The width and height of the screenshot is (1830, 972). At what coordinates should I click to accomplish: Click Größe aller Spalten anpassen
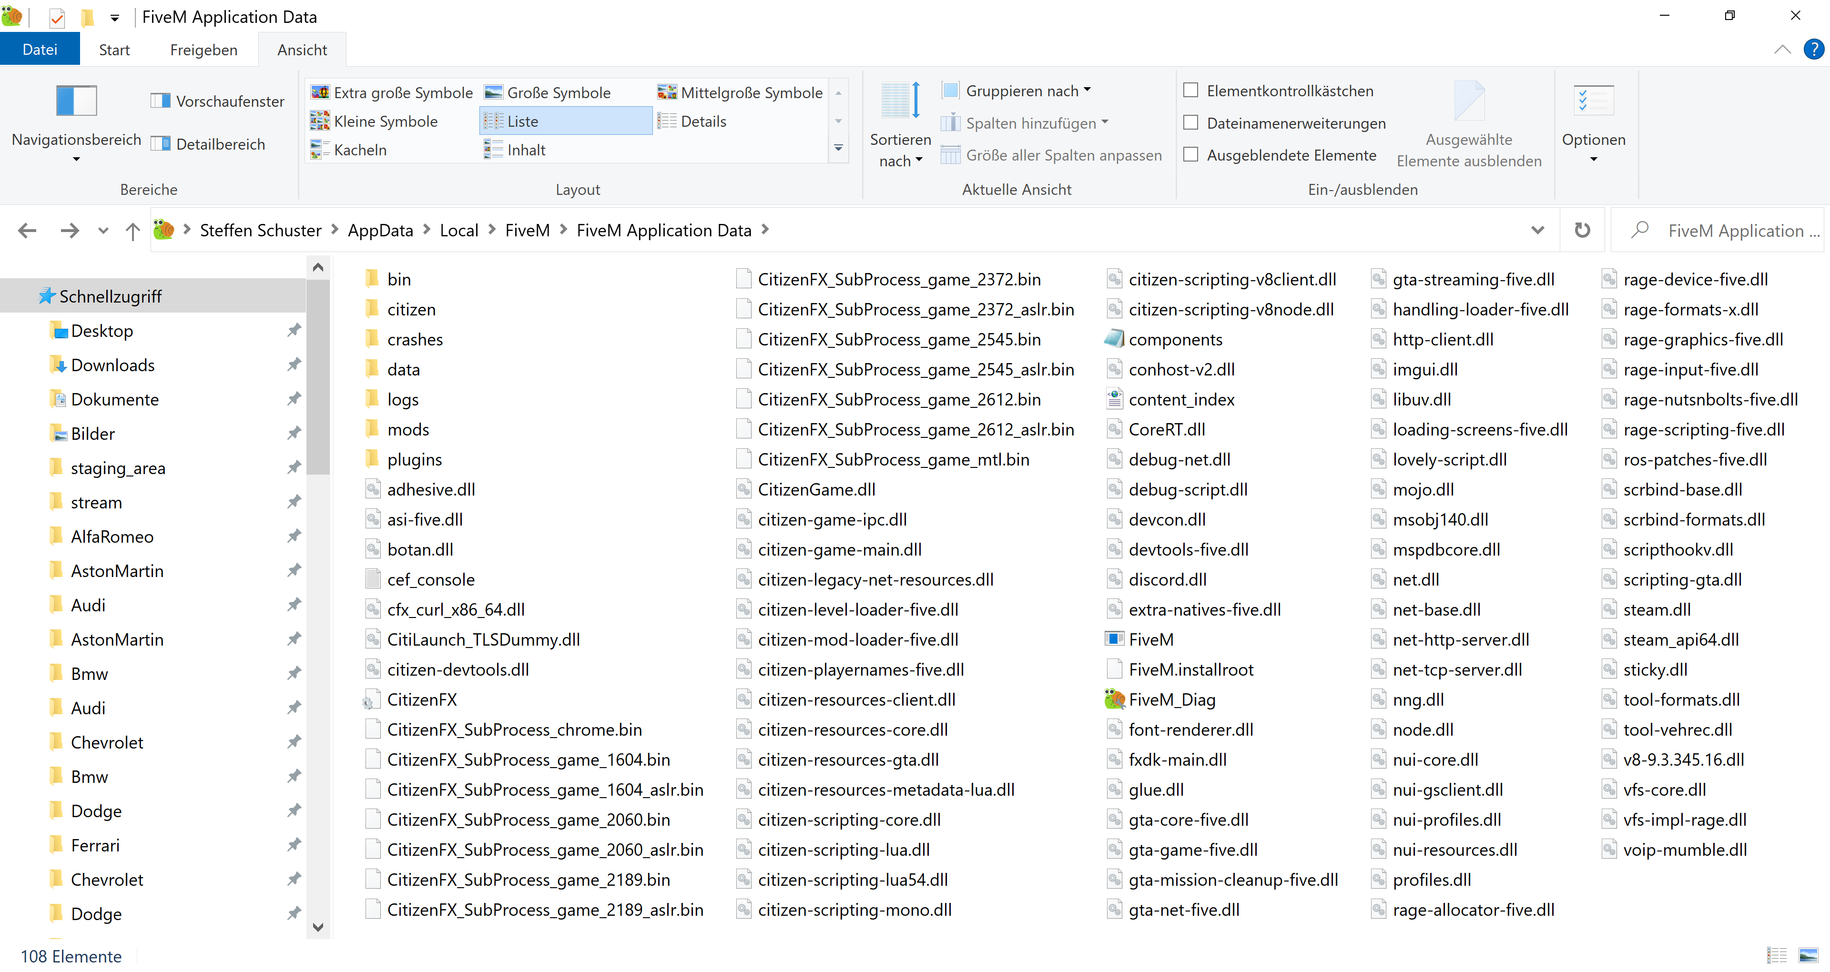tap(1051, 155)
